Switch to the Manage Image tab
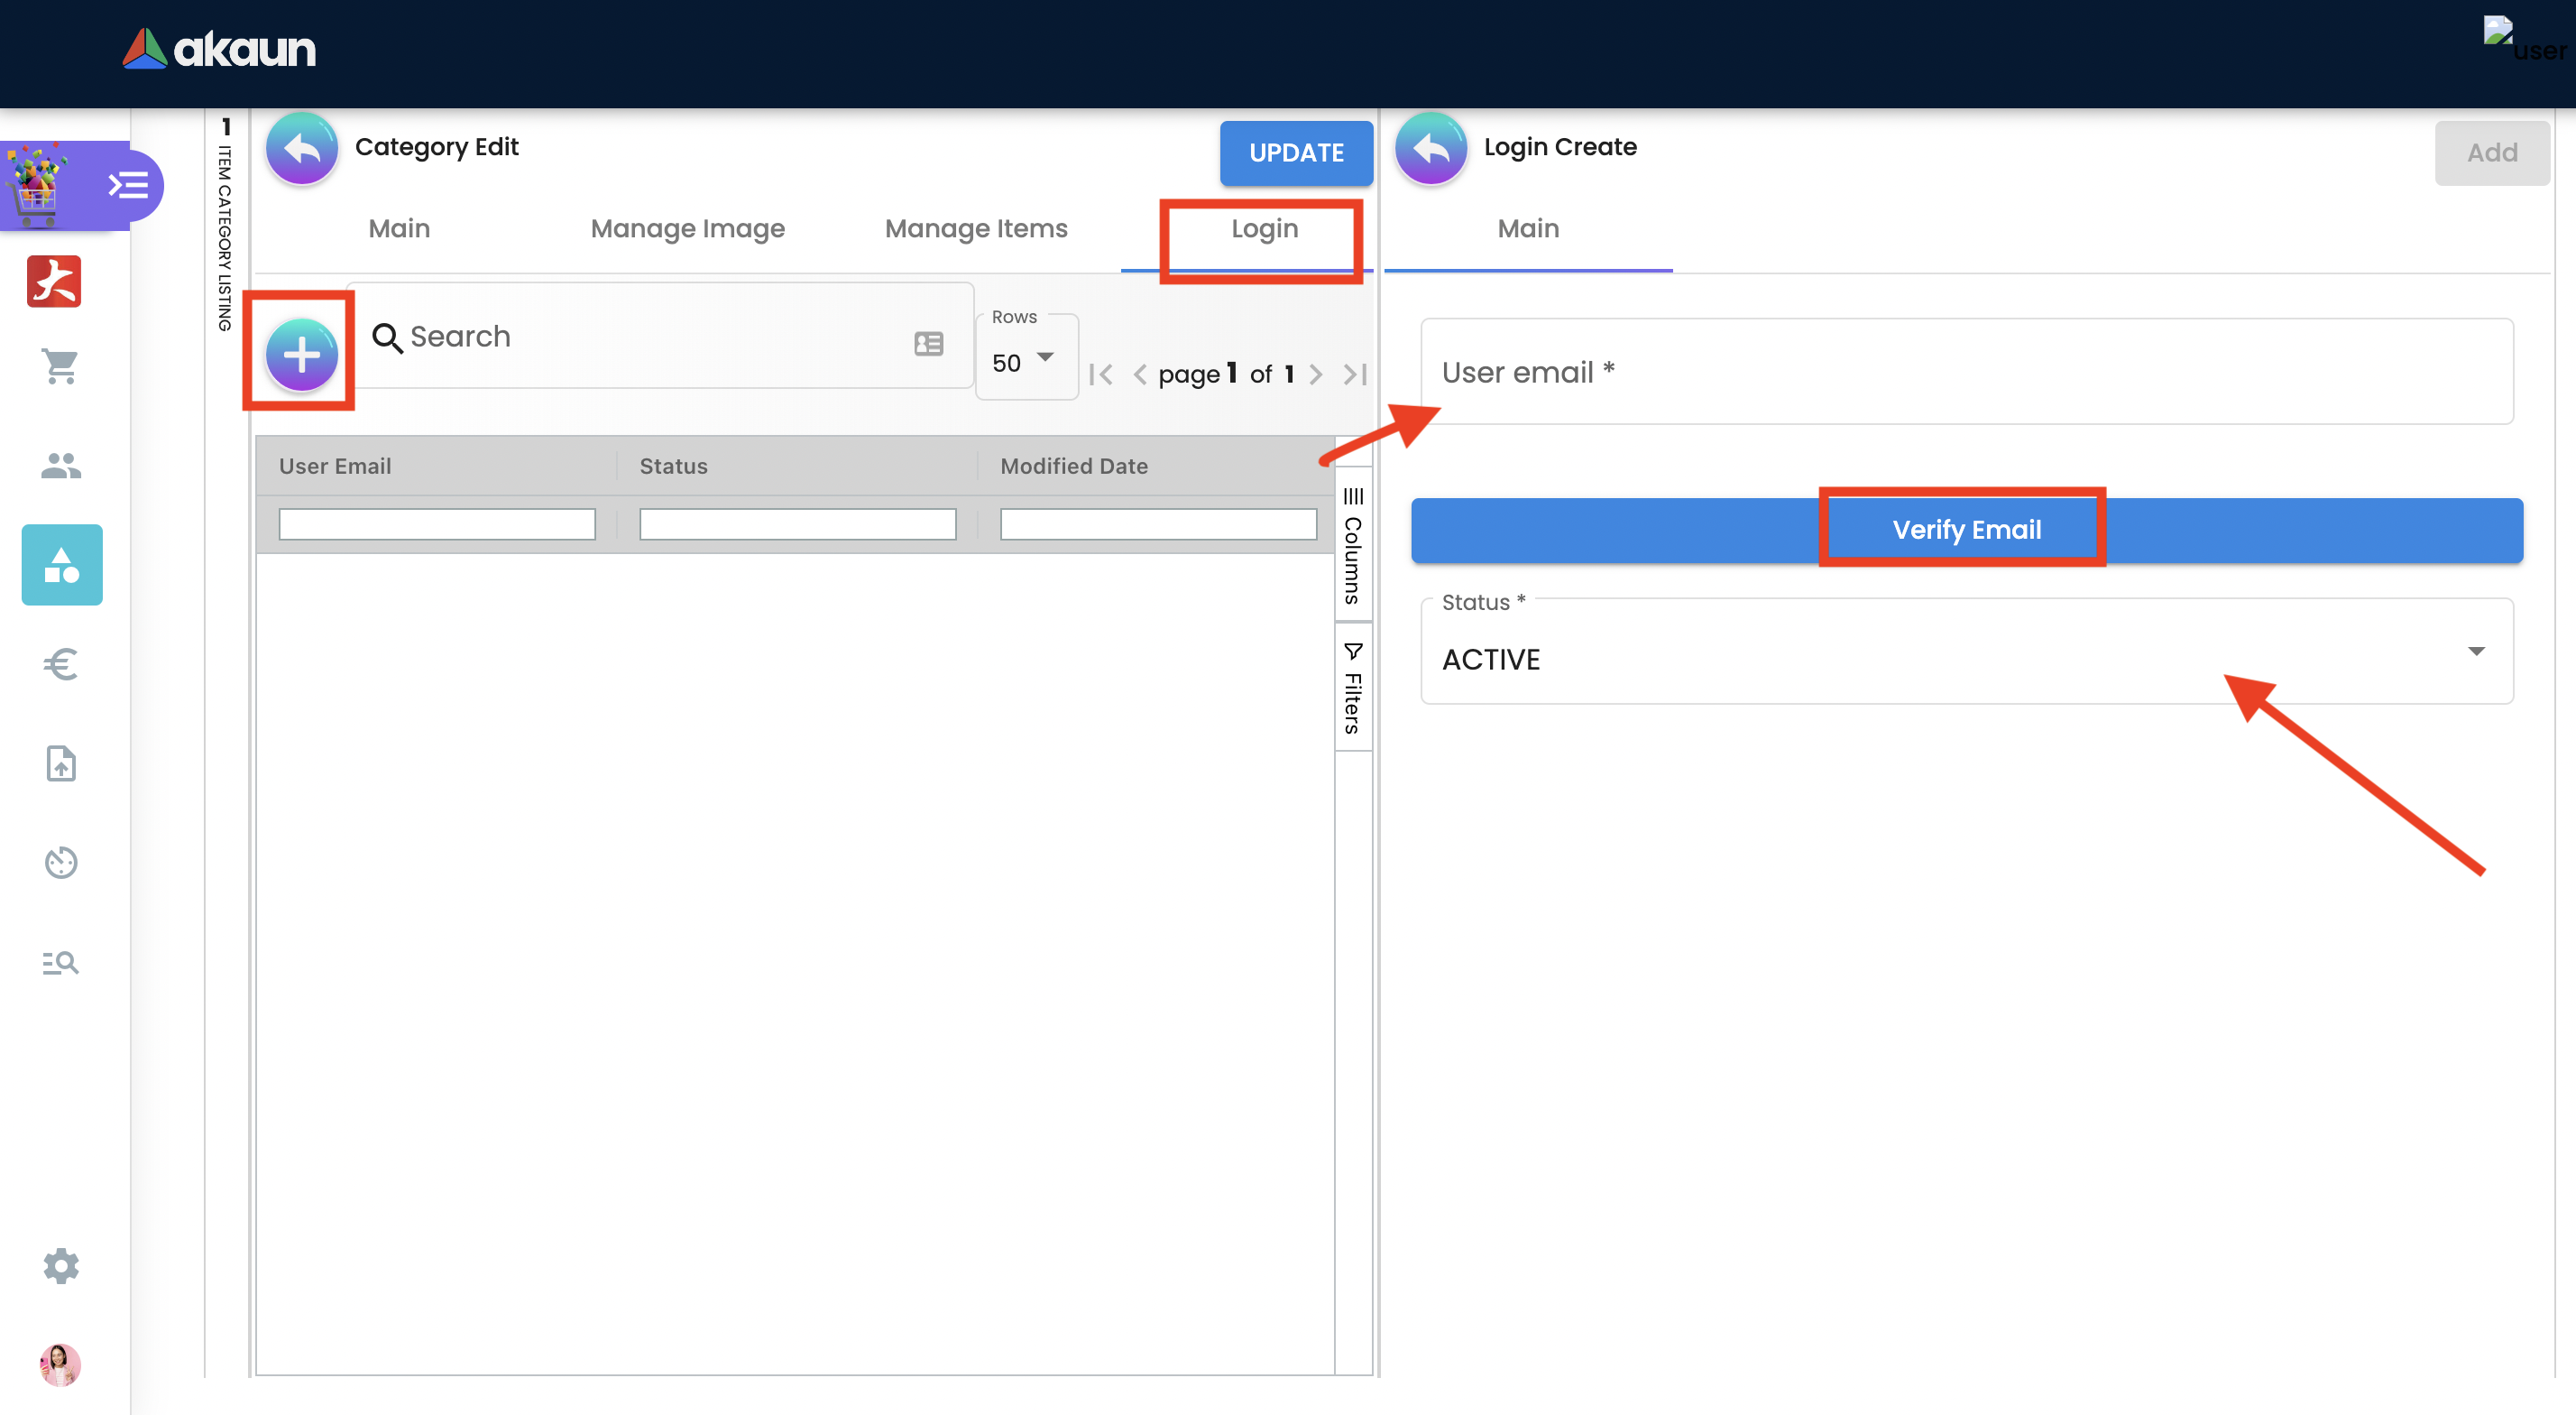Viewport: 2576px width, 1415px height. [x=687, y=228]
